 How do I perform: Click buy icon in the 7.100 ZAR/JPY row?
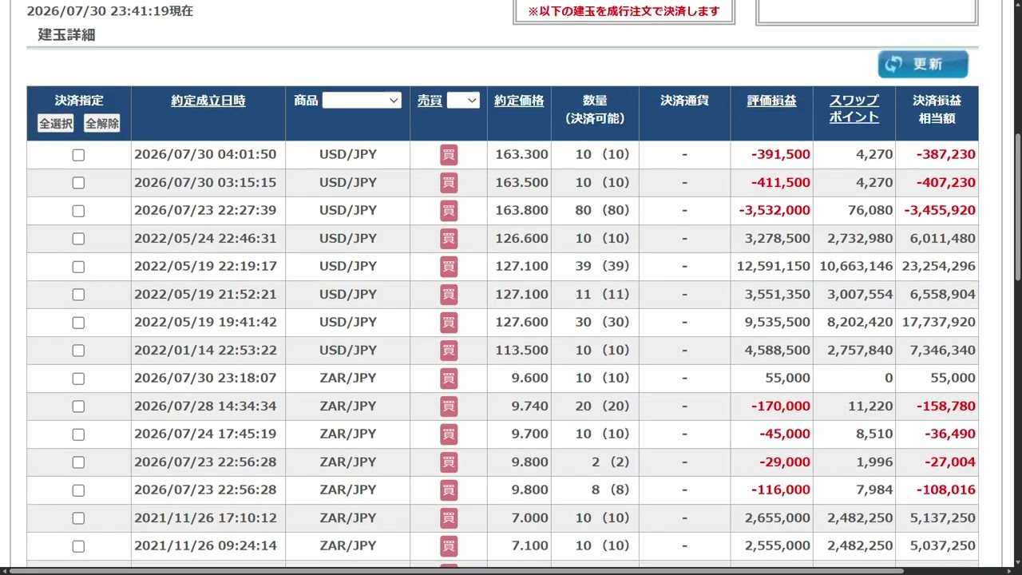tap(449, 546)
